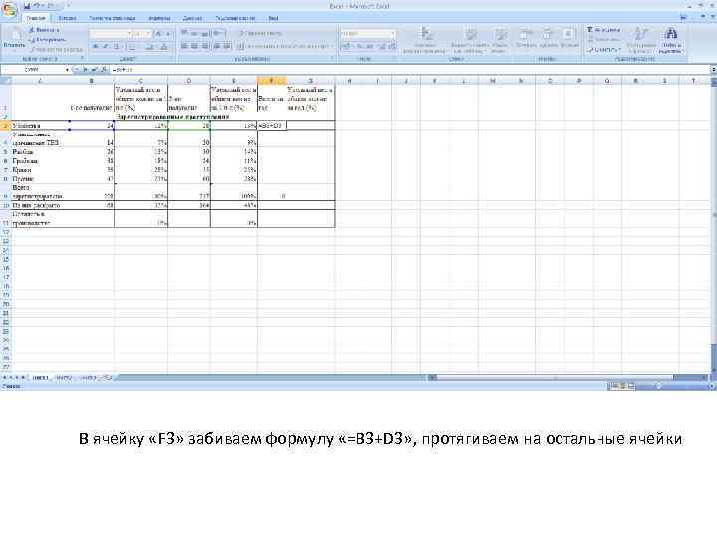
Task: Toggle Center horizontal alignment
Action: [194, 46]
